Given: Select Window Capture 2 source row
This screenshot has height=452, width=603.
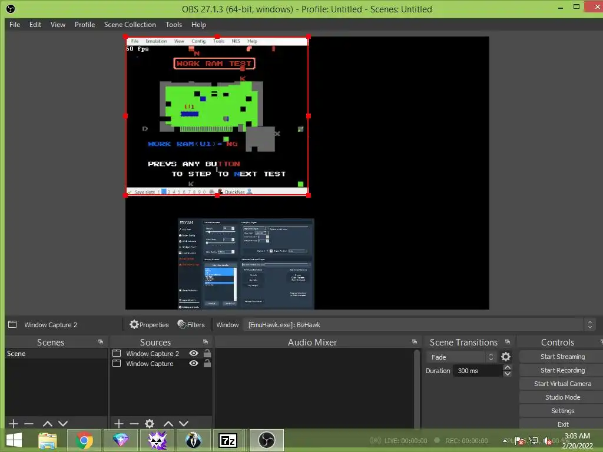Looking at the screenshot, I should 161,353.
